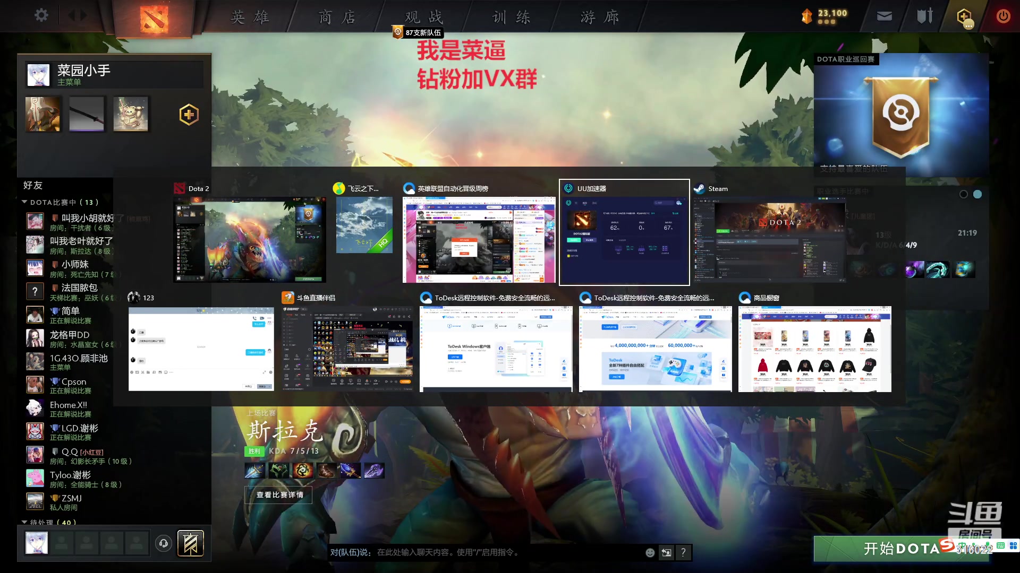Click the 123 chat window icon in switcher
1020x573 pixels.
[134, 298]
